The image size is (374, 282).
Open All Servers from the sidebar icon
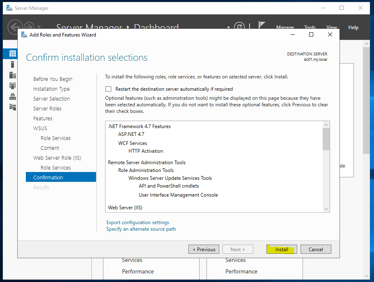(x=13, y=75)
